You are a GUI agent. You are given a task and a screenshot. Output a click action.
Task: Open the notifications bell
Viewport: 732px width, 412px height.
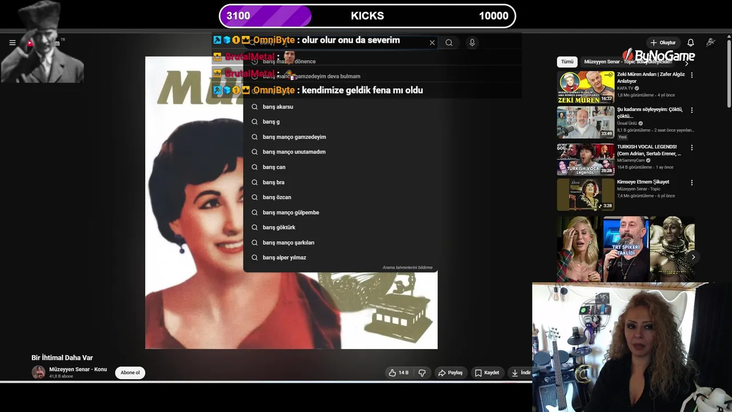pos(691,43)
